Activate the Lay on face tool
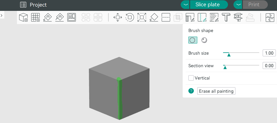 (154, 17)
